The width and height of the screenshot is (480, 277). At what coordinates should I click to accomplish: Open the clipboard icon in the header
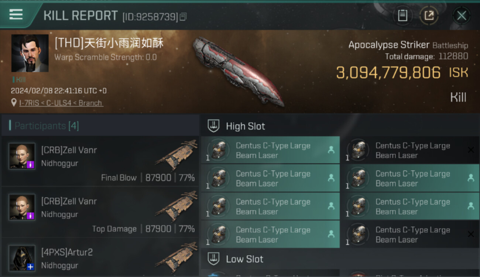tap(402, 16)
